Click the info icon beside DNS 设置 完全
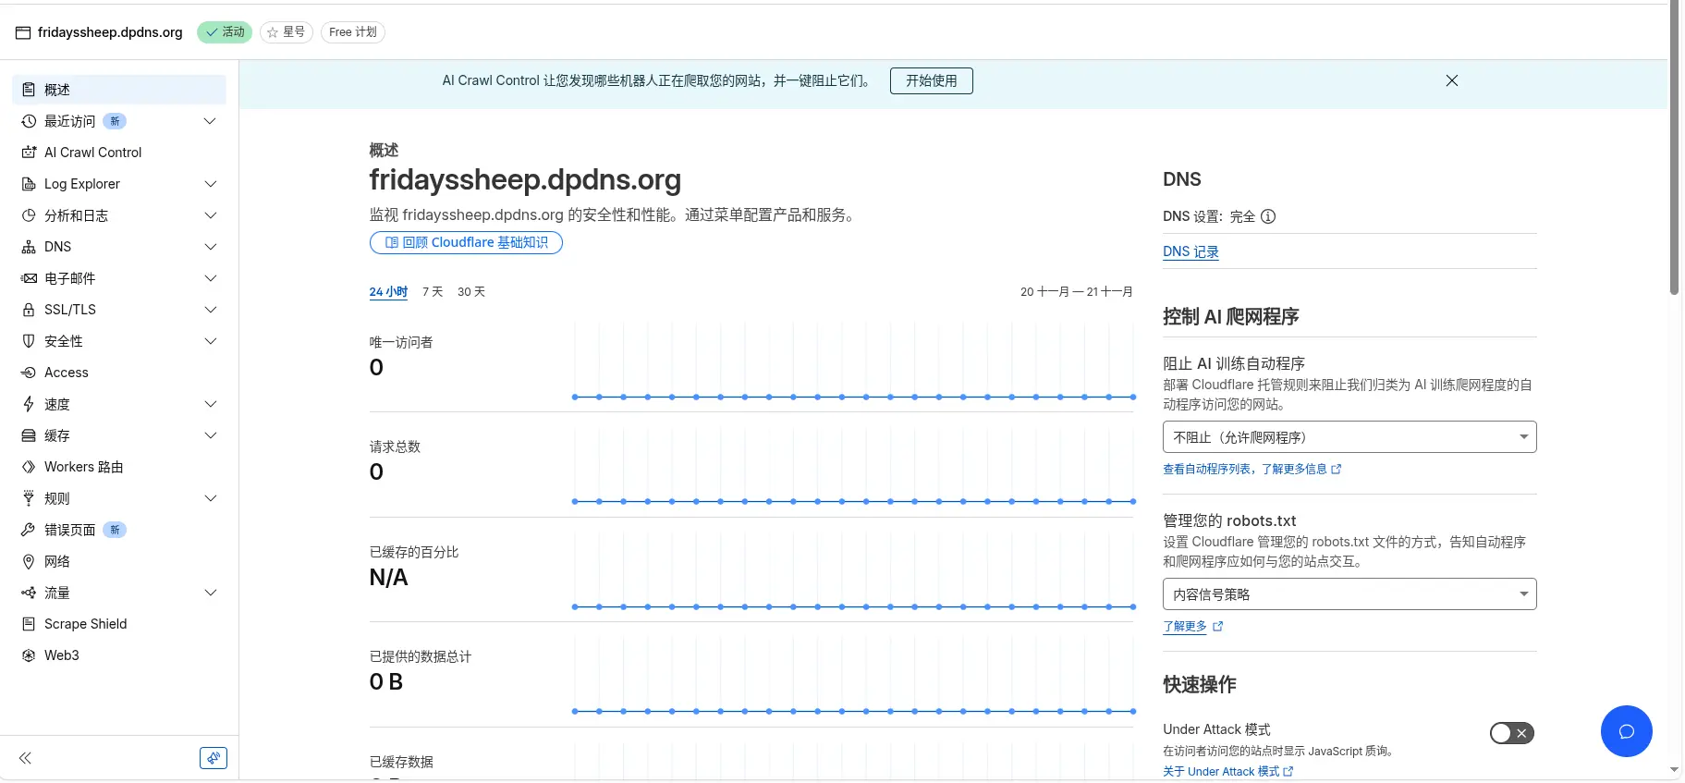This screenshot has width=1685, height=783. pyautogui.click(x=1268, y=216)
